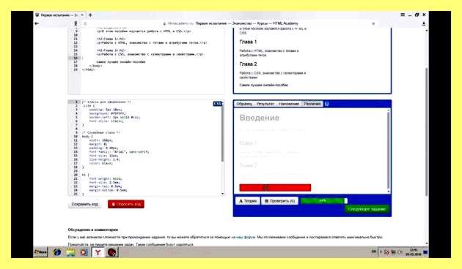This screenshot has height=269, width=462.
Task: Switch to the Результат tab
Action: (265, 104)
